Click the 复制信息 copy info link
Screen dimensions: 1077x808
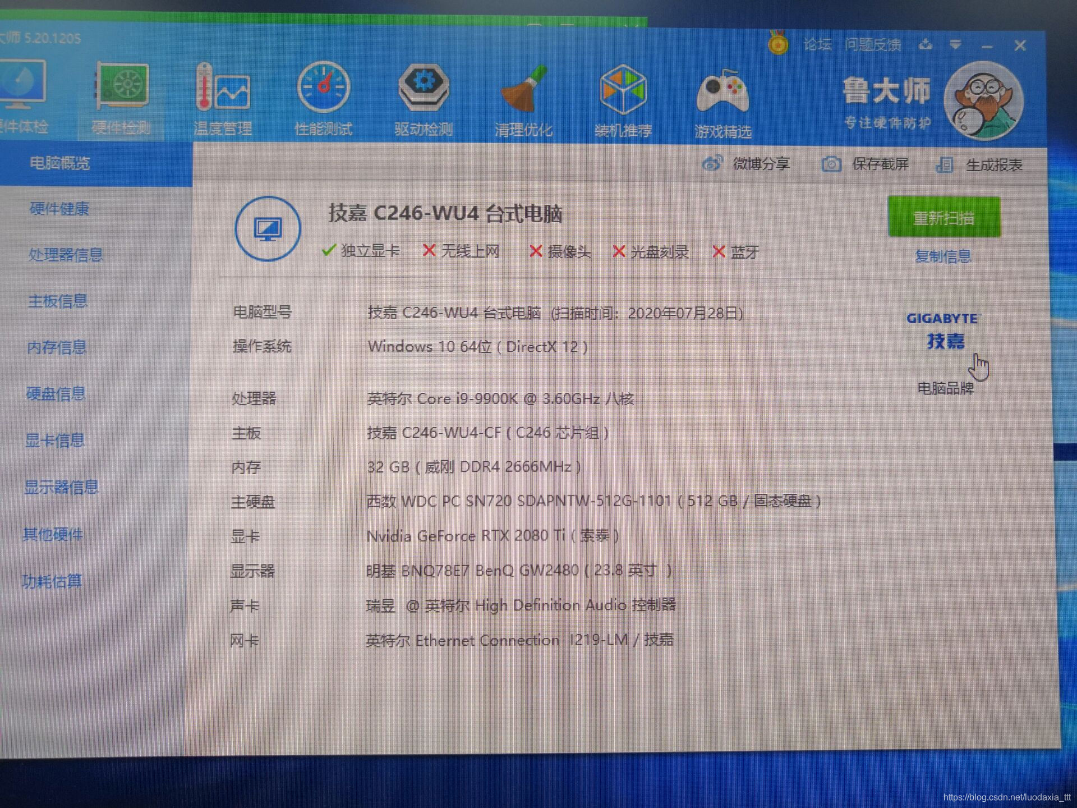(943, 256)
